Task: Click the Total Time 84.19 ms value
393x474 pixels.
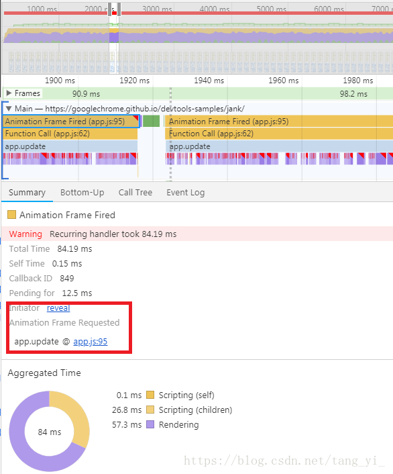Action: click(x=74, y=249)
